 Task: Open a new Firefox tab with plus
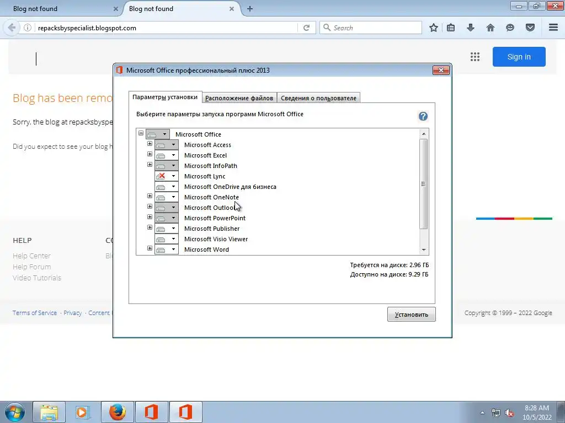coord(250,9)
